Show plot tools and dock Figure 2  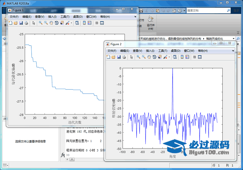click(x=199, y=57)
